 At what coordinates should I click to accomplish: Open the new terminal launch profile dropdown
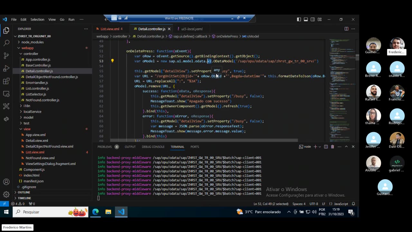[x=320, y=147]
